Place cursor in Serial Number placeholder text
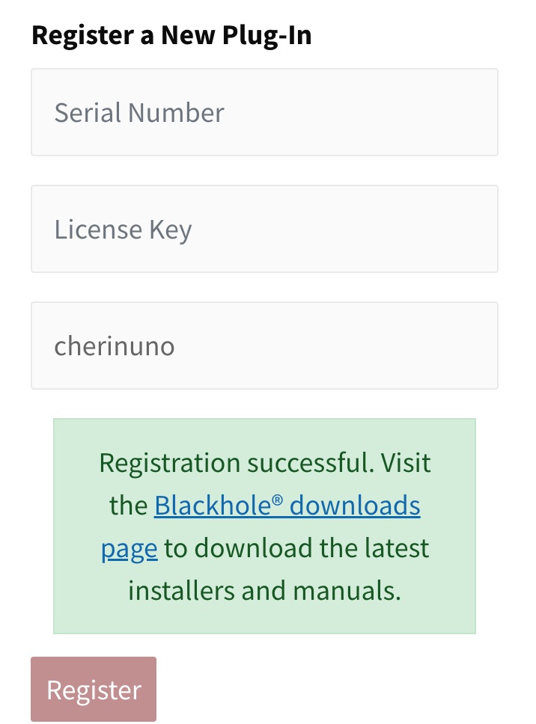The width and height of the screenshot is (536, 724). (x=139, y=113)
